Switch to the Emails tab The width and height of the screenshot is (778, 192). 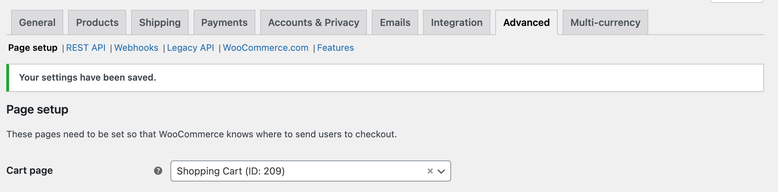[395, 22]
